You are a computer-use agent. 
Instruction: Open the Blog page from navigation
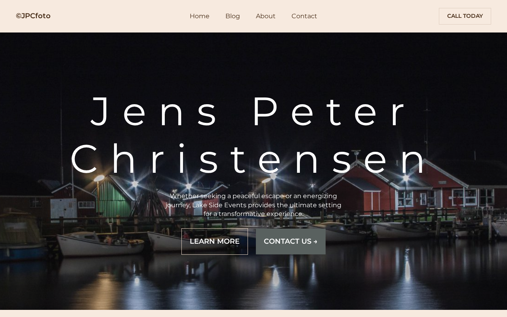tap(233, 16)
